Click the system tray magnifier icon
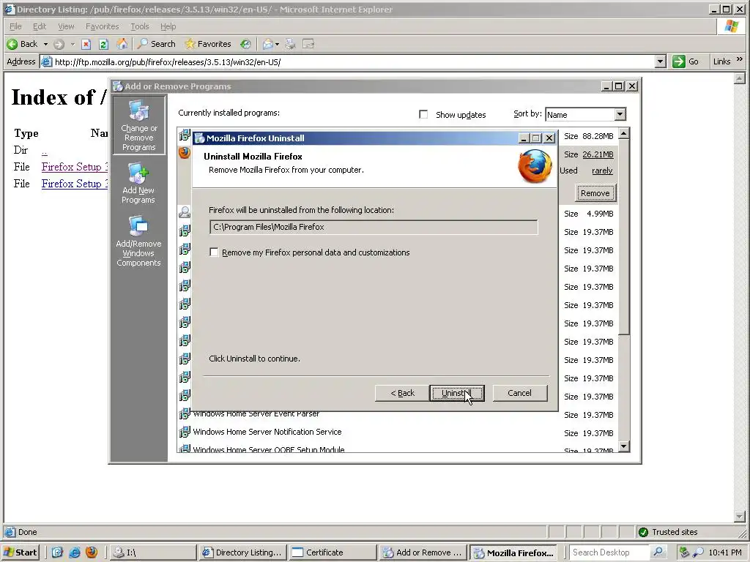750x562 pixels. (x=698, y=552)
